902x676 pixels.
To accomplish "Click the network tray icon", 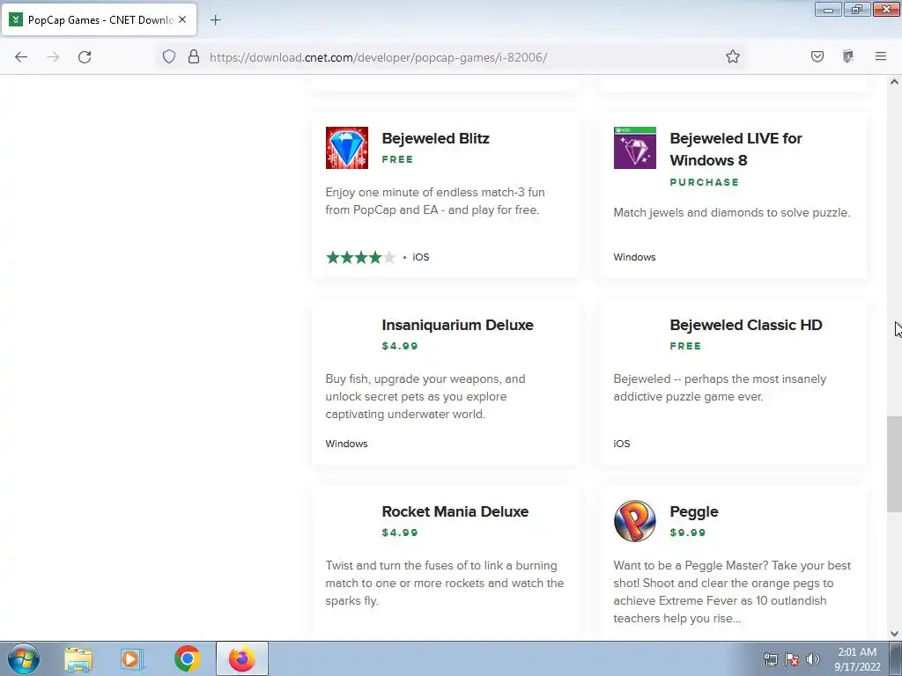I will pos(770,659).
